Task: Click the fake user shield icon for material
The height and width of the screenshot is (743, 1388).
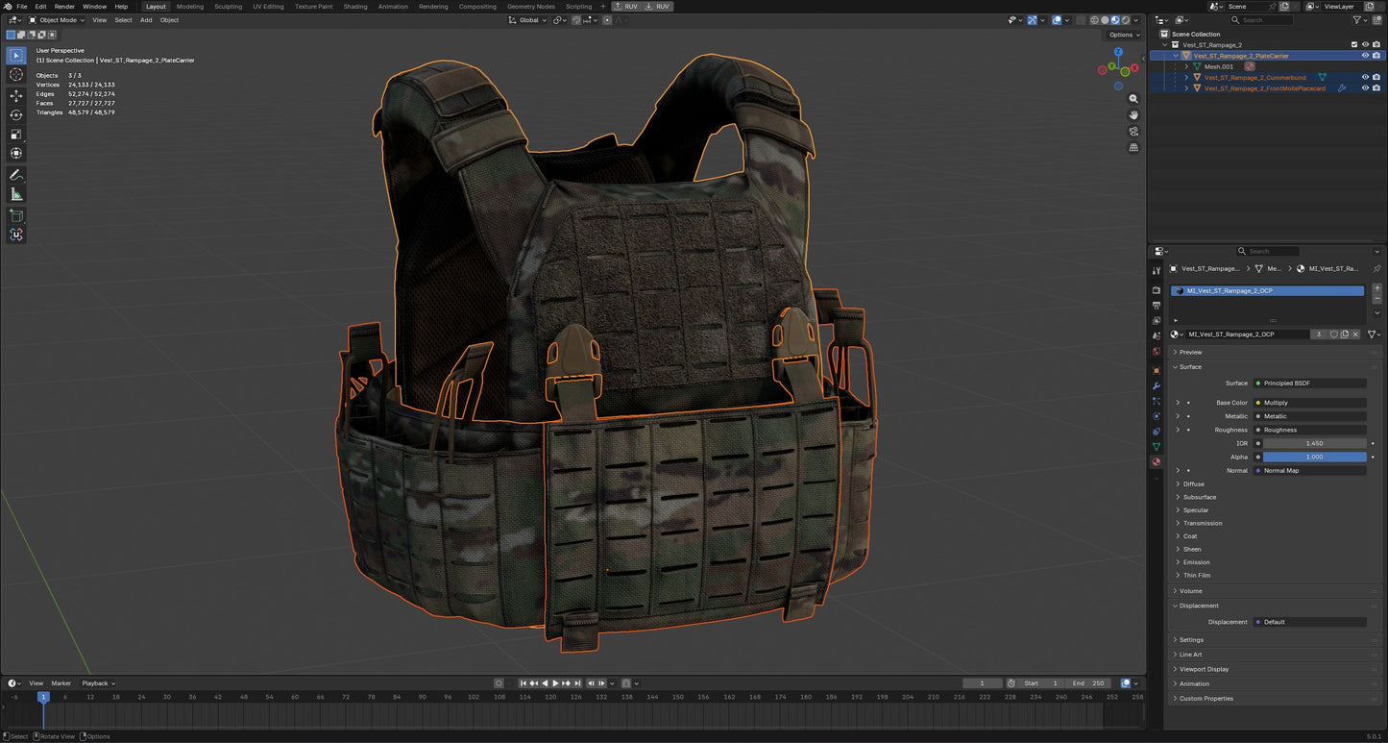Action: click(x=1334, y=334)
